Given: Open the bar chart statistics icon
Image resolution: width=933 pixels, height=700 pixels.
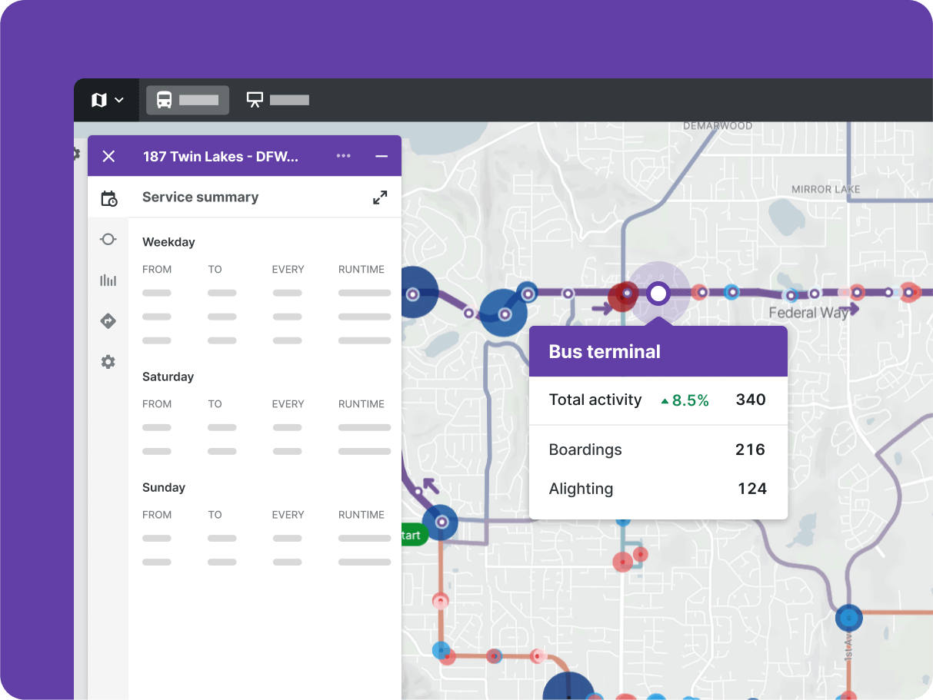Looking at the screenshot, I should tap(108, 280).
